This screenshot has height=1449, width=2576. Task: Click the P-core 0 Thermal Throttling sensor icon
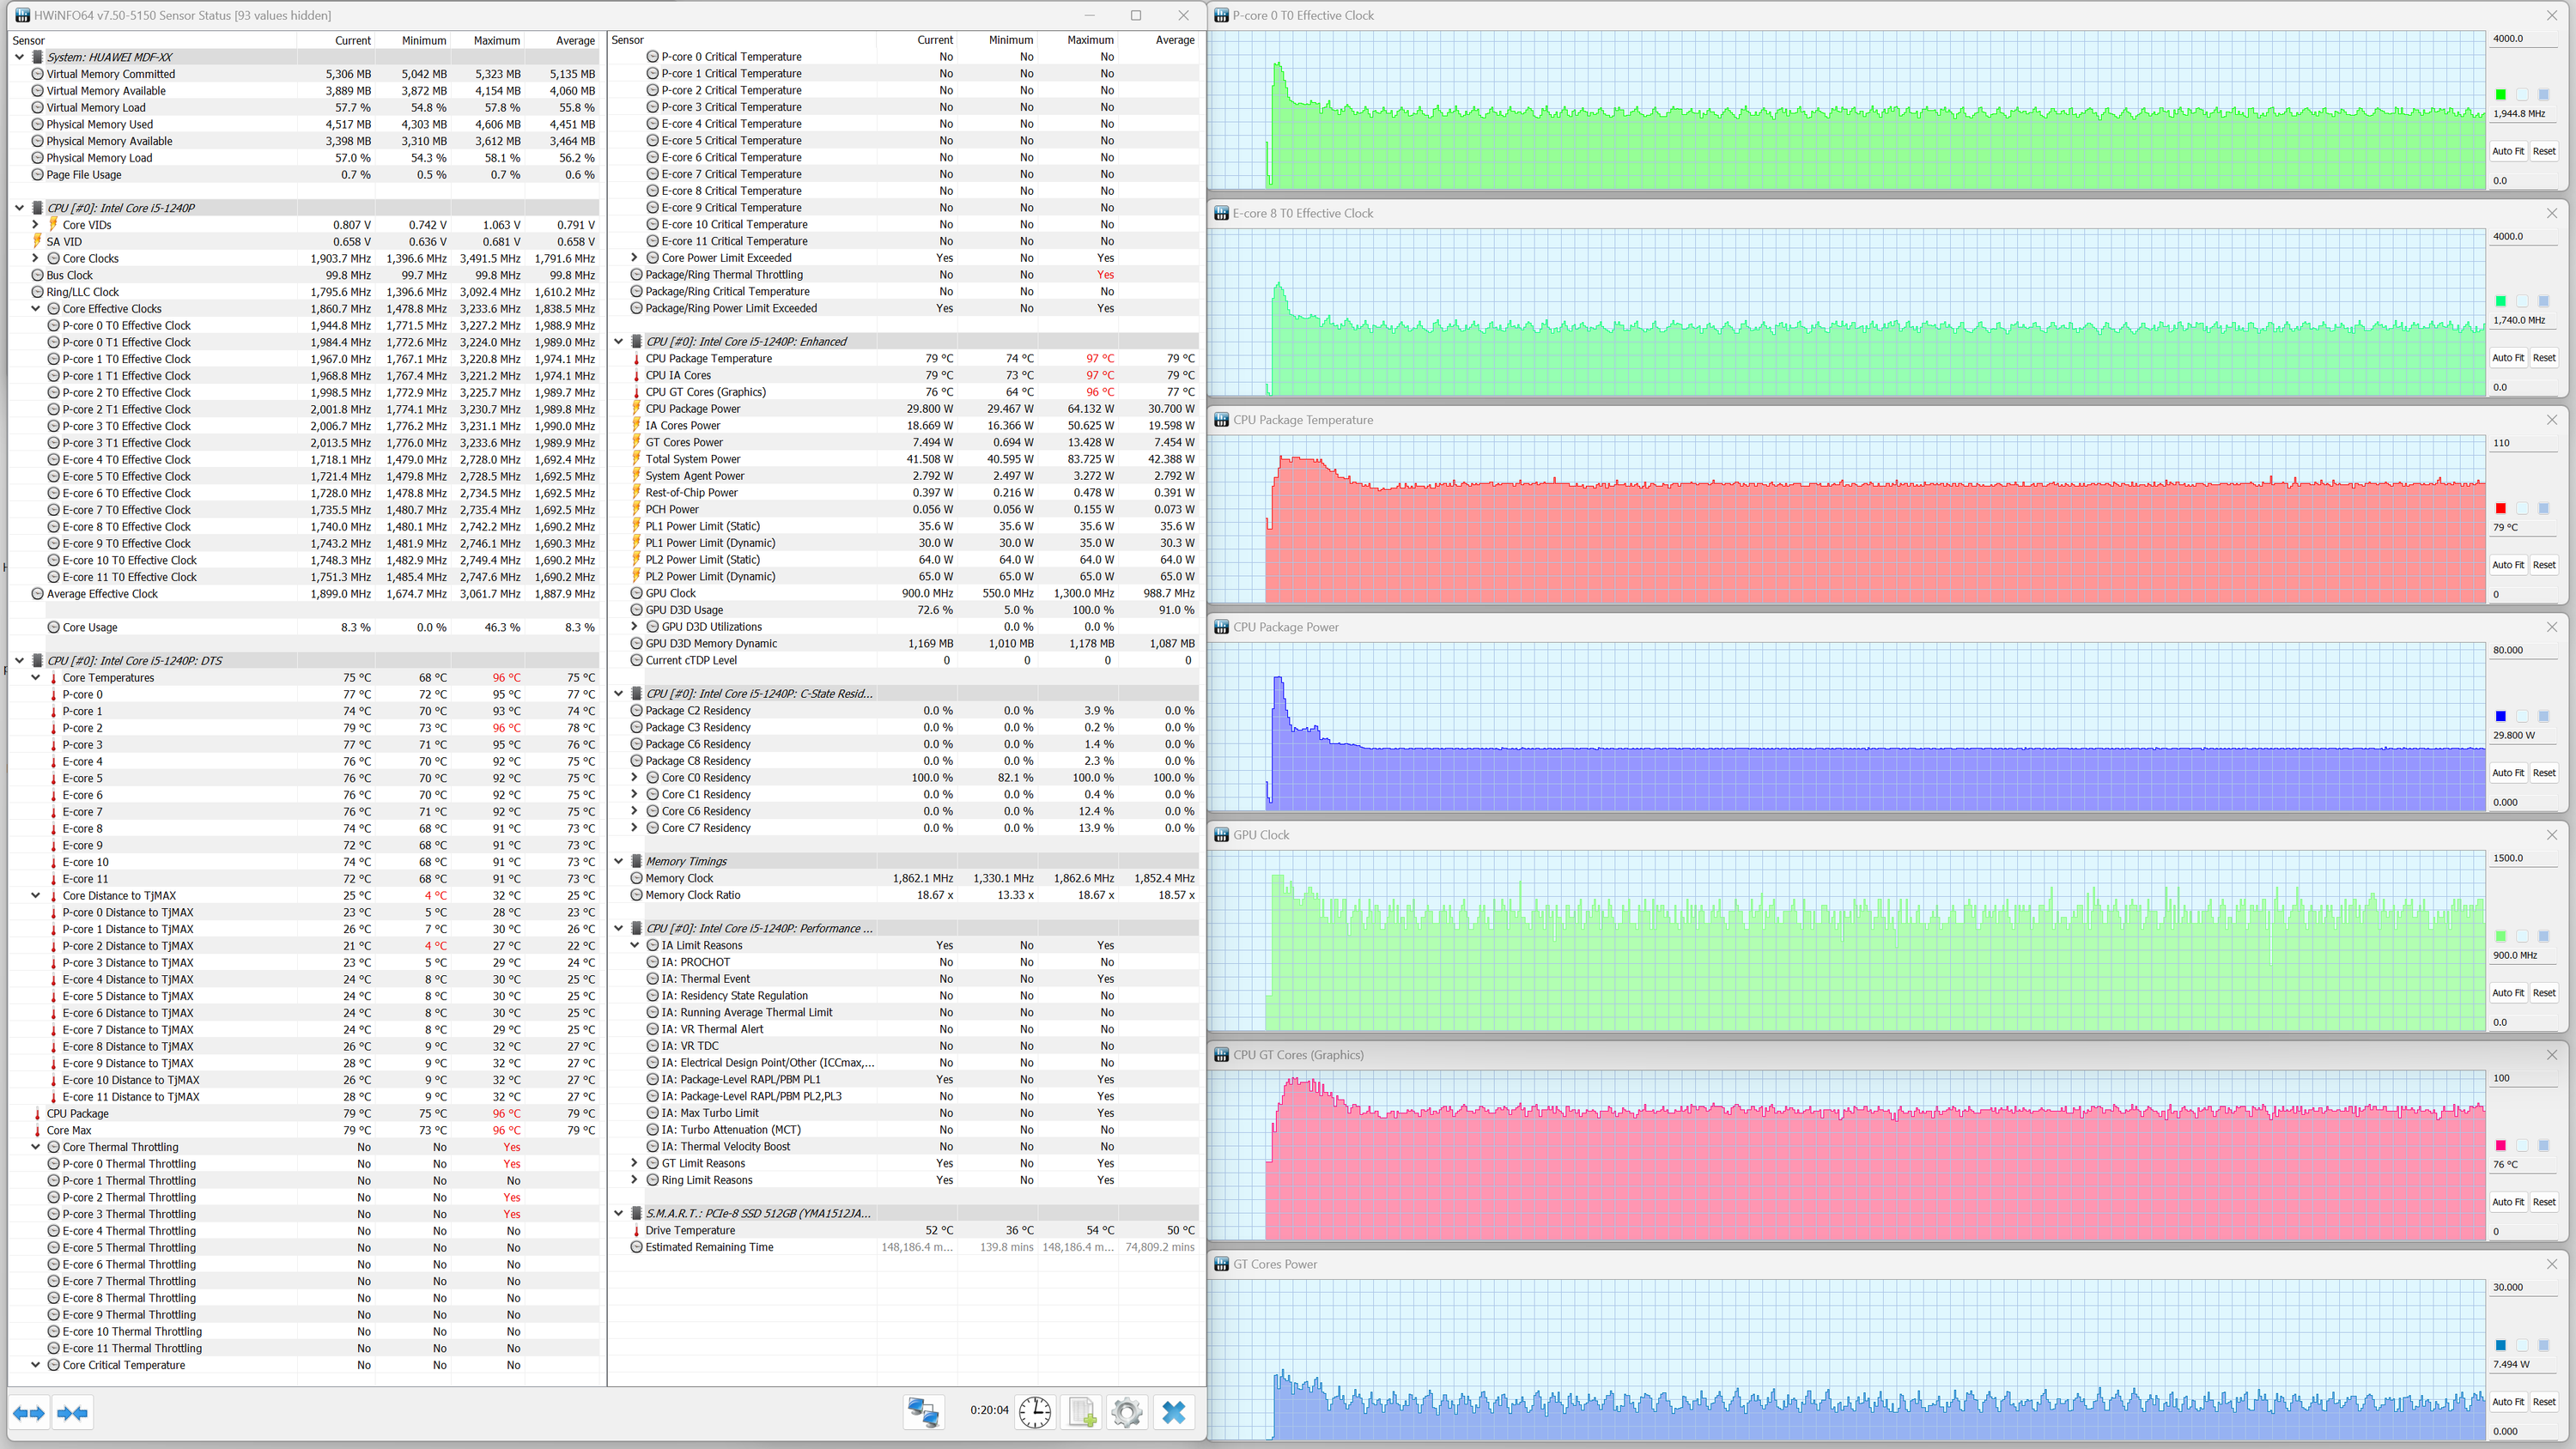click(54, 1164)
